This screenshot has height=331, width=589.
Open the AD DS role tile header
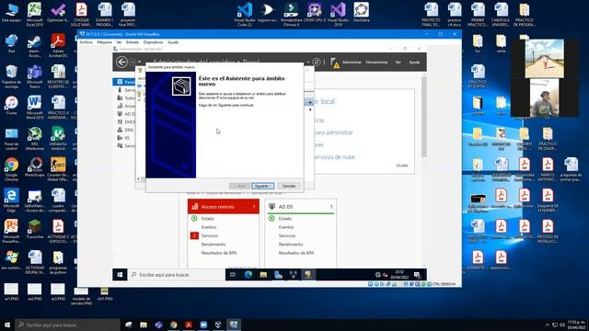click(301, 207)
